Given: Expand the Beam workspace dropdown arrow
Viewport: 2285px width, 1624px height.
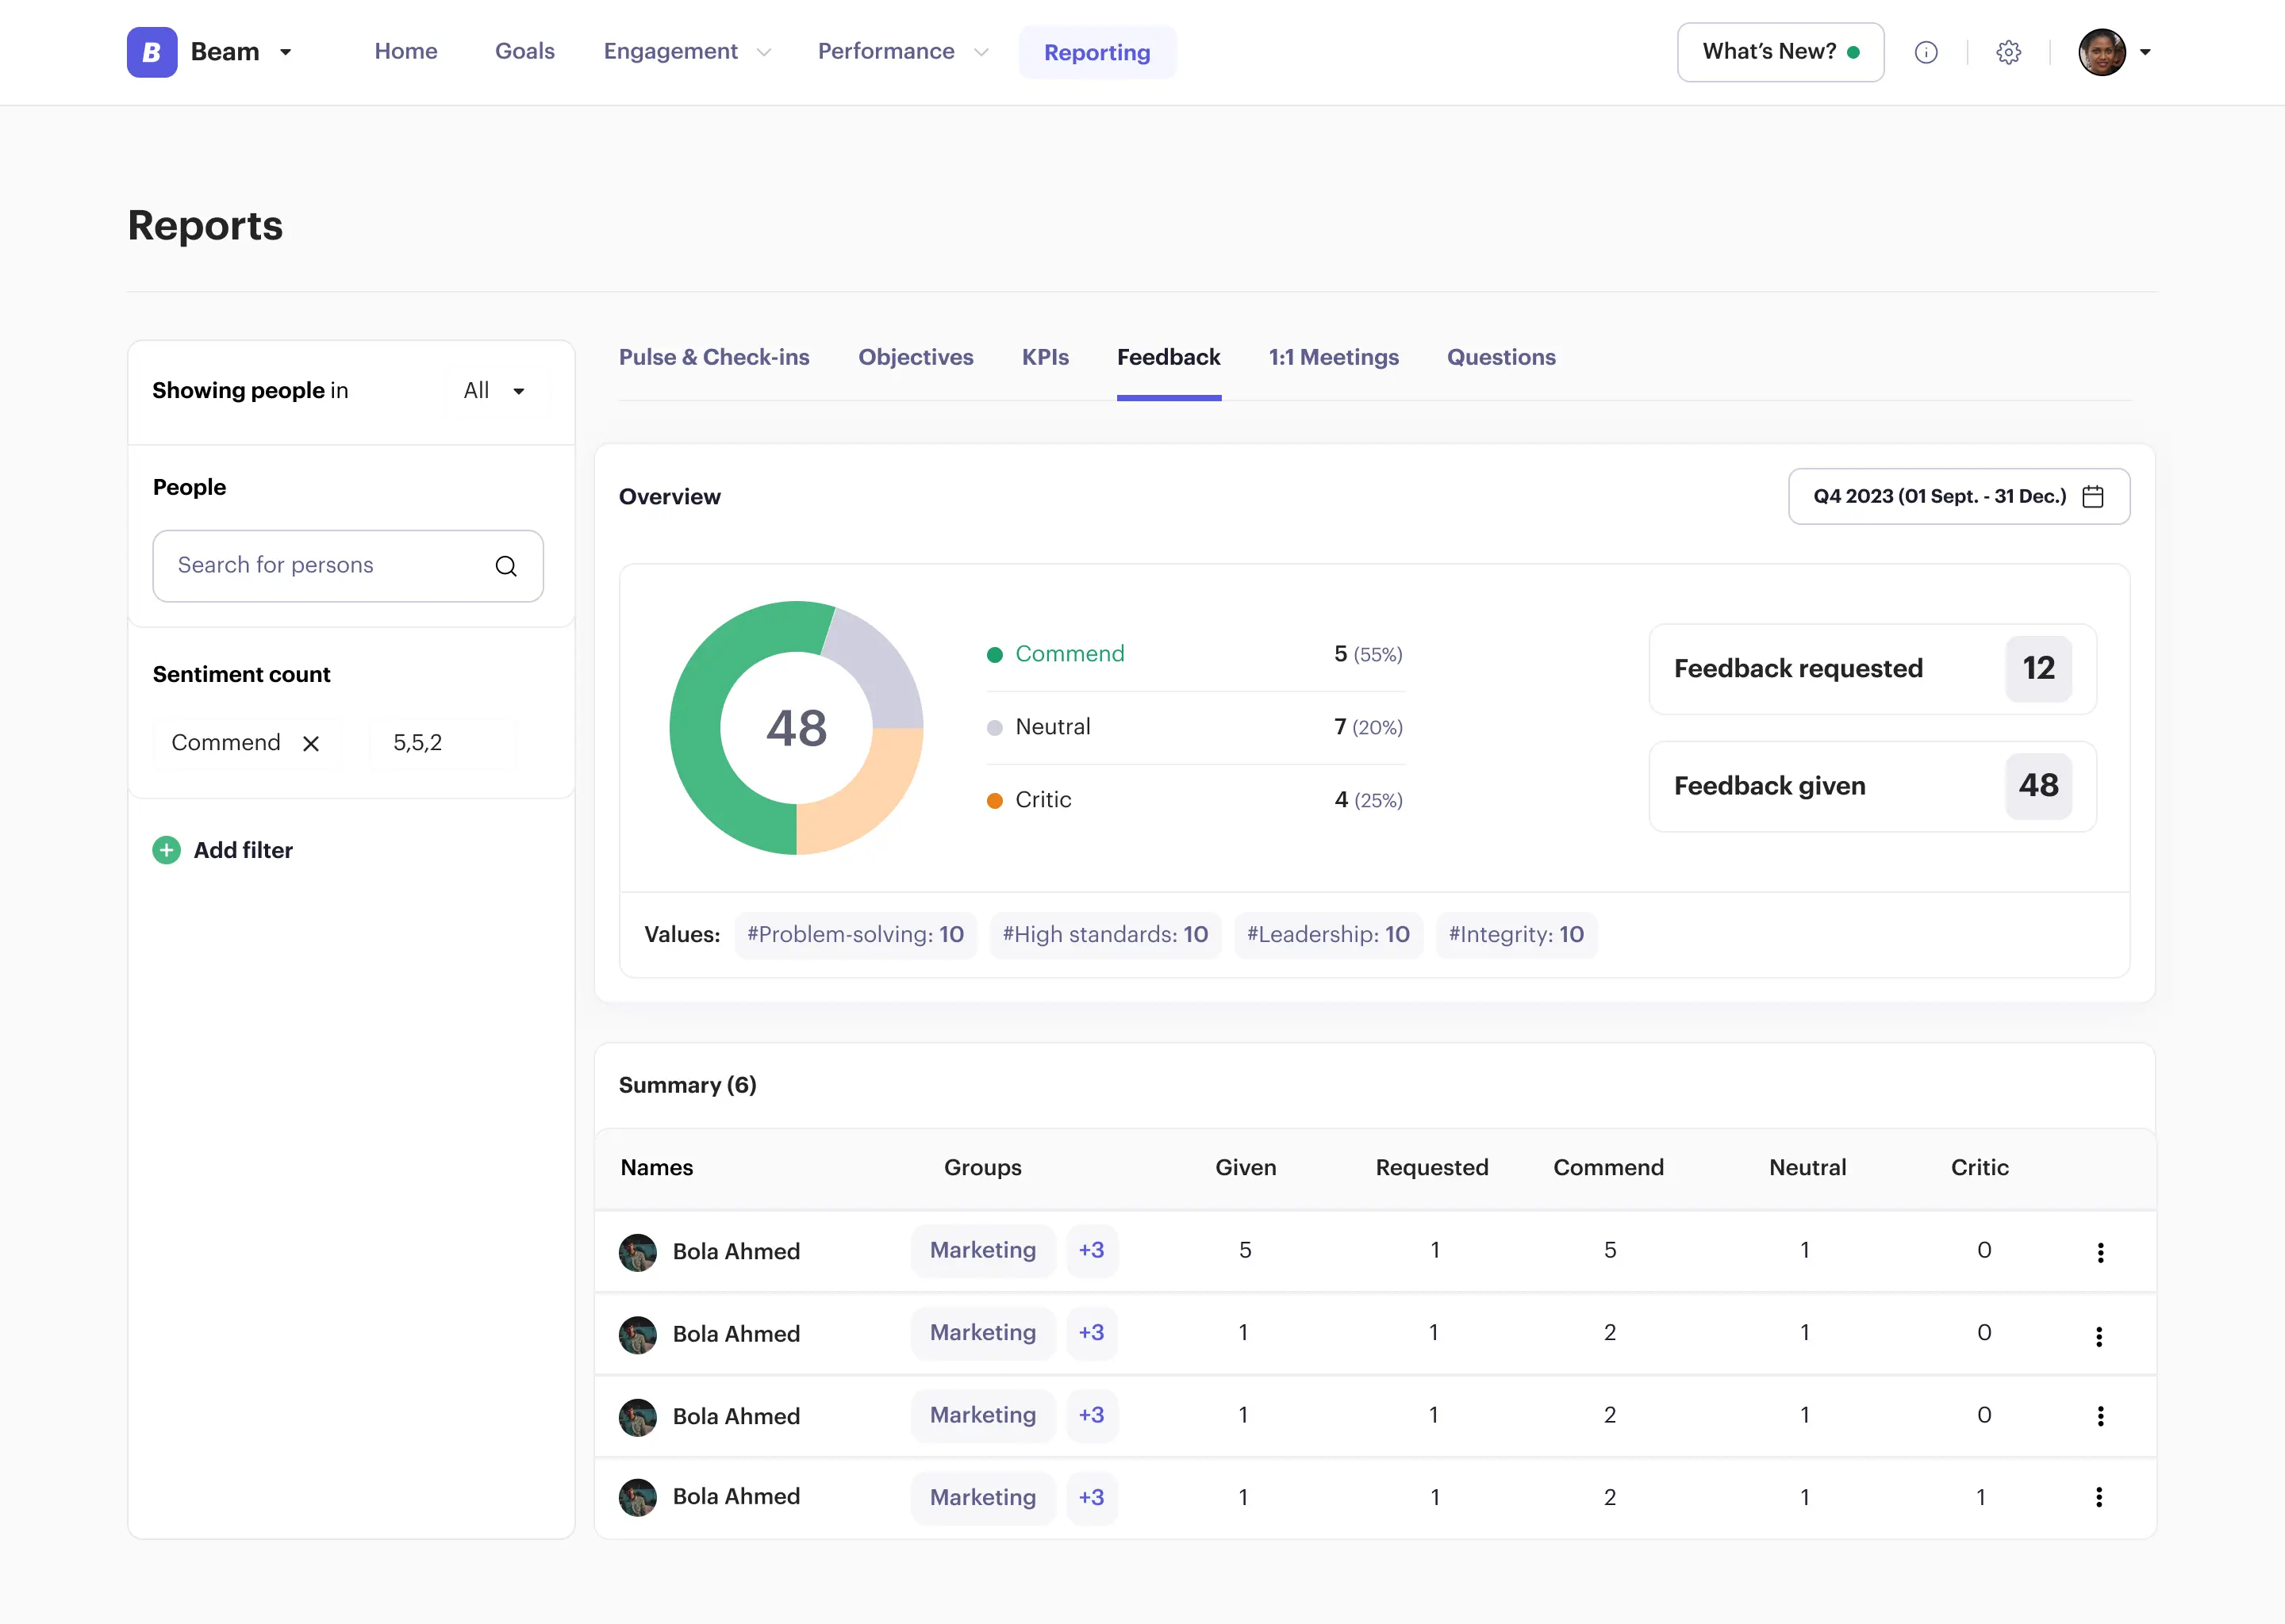Looking at the screenshot, I should coord(285,52).
